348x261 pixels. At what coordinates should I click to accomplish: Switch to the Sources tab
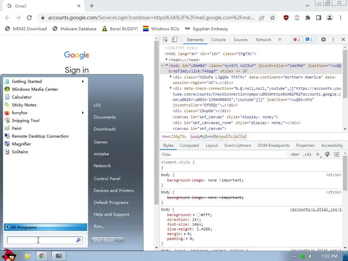click(x=240, y=39)
